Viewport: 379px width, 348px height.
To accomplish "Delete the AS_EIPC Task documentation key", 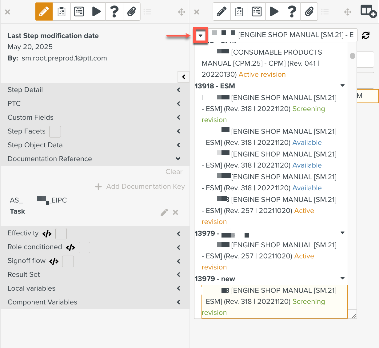I will coord(175,212).
